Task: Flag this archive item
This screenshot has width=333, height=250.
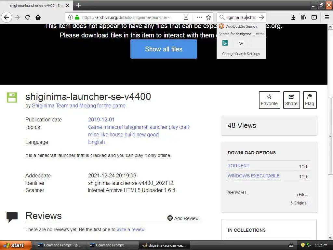Action: tap(310, 100)
